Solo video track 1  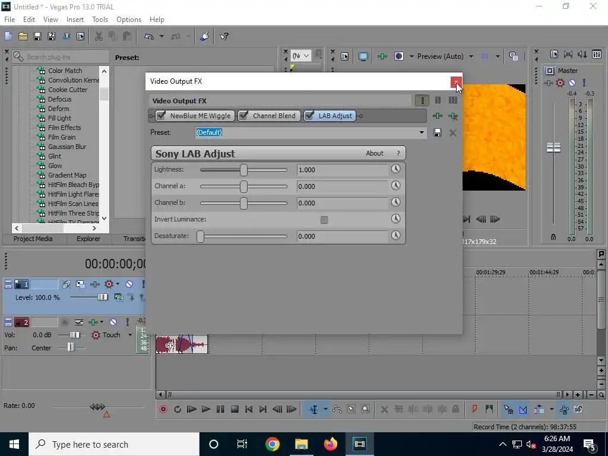[x=143, y=284]
